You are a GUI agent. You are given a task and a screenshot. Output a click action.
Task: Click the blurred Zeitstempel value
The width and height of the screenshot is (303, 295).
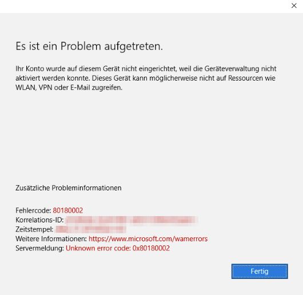click(x=91, y=229)
